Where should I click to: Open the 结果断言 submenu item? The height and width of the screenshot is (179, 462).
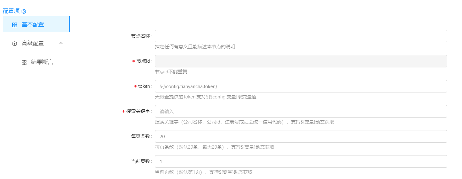coord(42,62)
